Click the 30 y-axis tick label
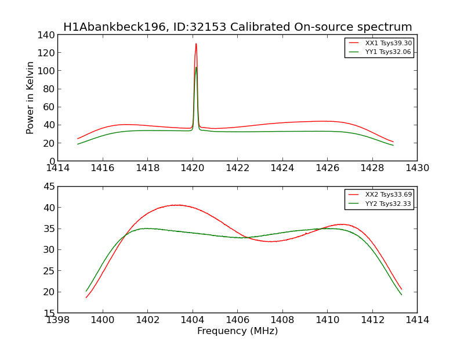The image size is (464, 348). (x=49, y=250)
